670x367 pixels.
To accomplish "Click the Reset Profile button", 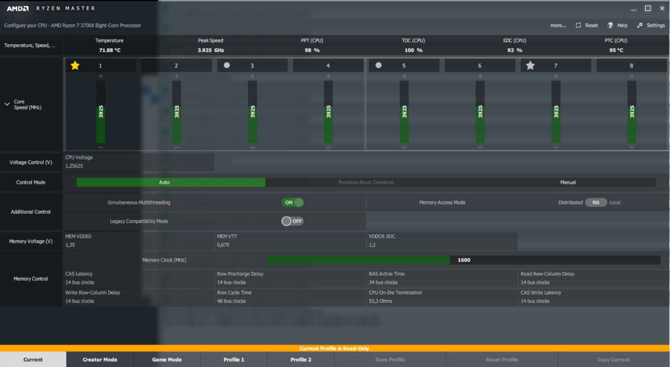I will coord(502,359).
